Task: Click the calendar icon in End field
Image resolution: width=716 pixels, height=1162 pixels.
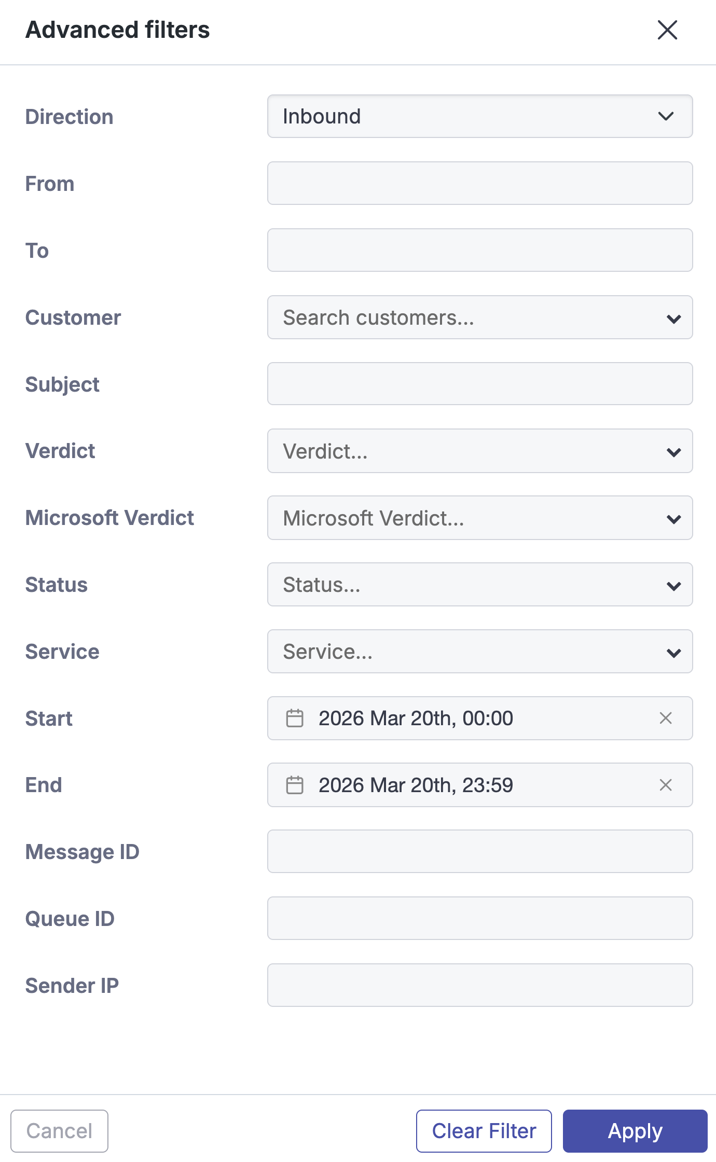Action: (295, 785)
